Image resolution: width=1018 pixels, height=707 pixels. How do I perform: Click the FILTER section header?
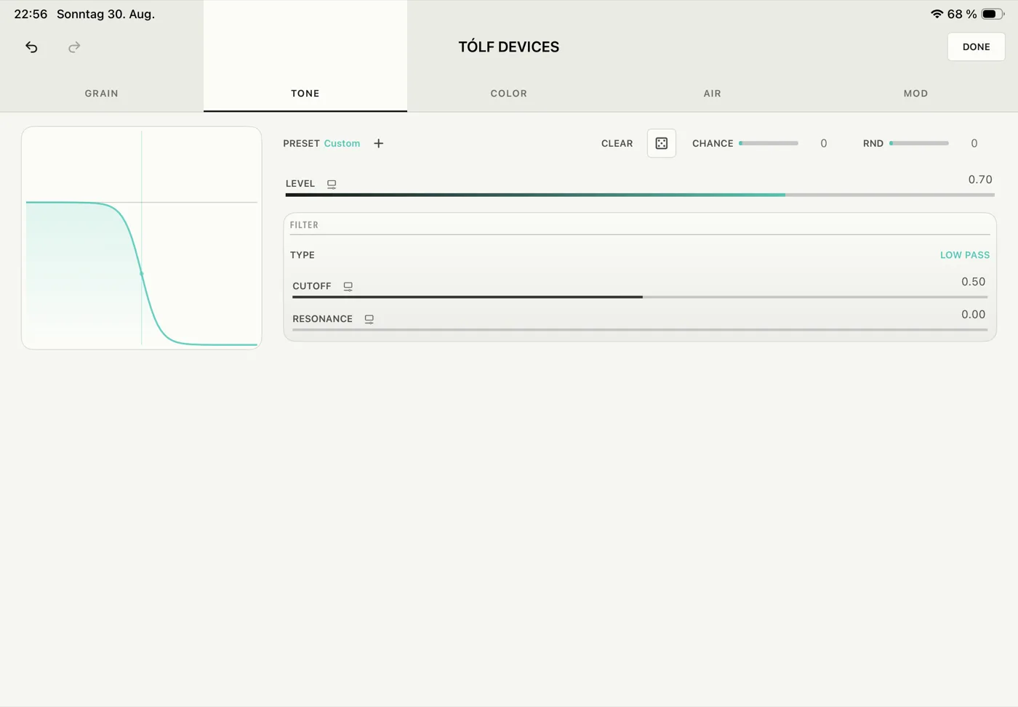coord(304,225)
